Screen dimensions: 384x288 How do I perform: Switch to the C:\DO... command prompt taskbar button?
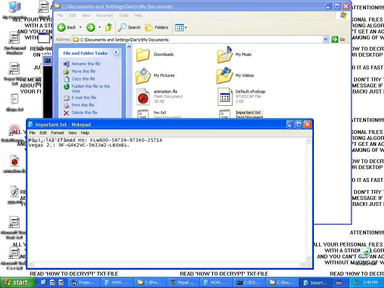click(249, 283)
